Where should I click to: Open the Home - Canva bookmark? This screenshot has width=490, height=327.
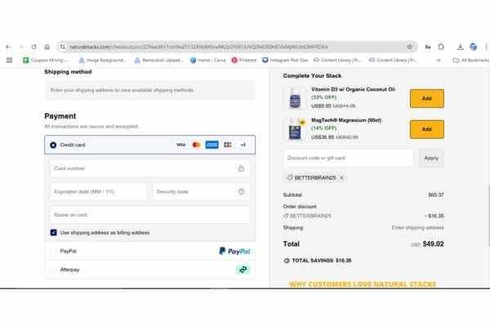point(207,60)
